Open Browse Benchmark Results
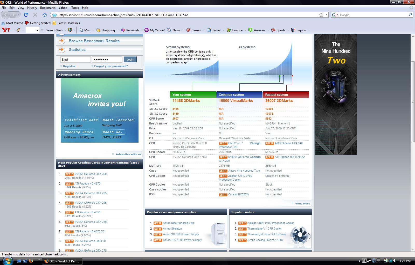415x265 pixels. coord(94,41)
